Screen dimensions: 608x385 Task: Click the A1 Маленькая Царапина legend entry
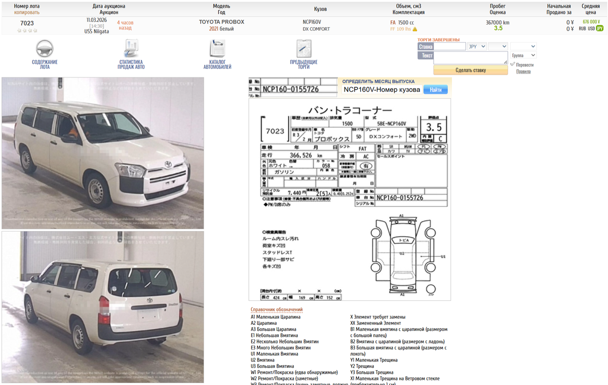coord(276,317)
